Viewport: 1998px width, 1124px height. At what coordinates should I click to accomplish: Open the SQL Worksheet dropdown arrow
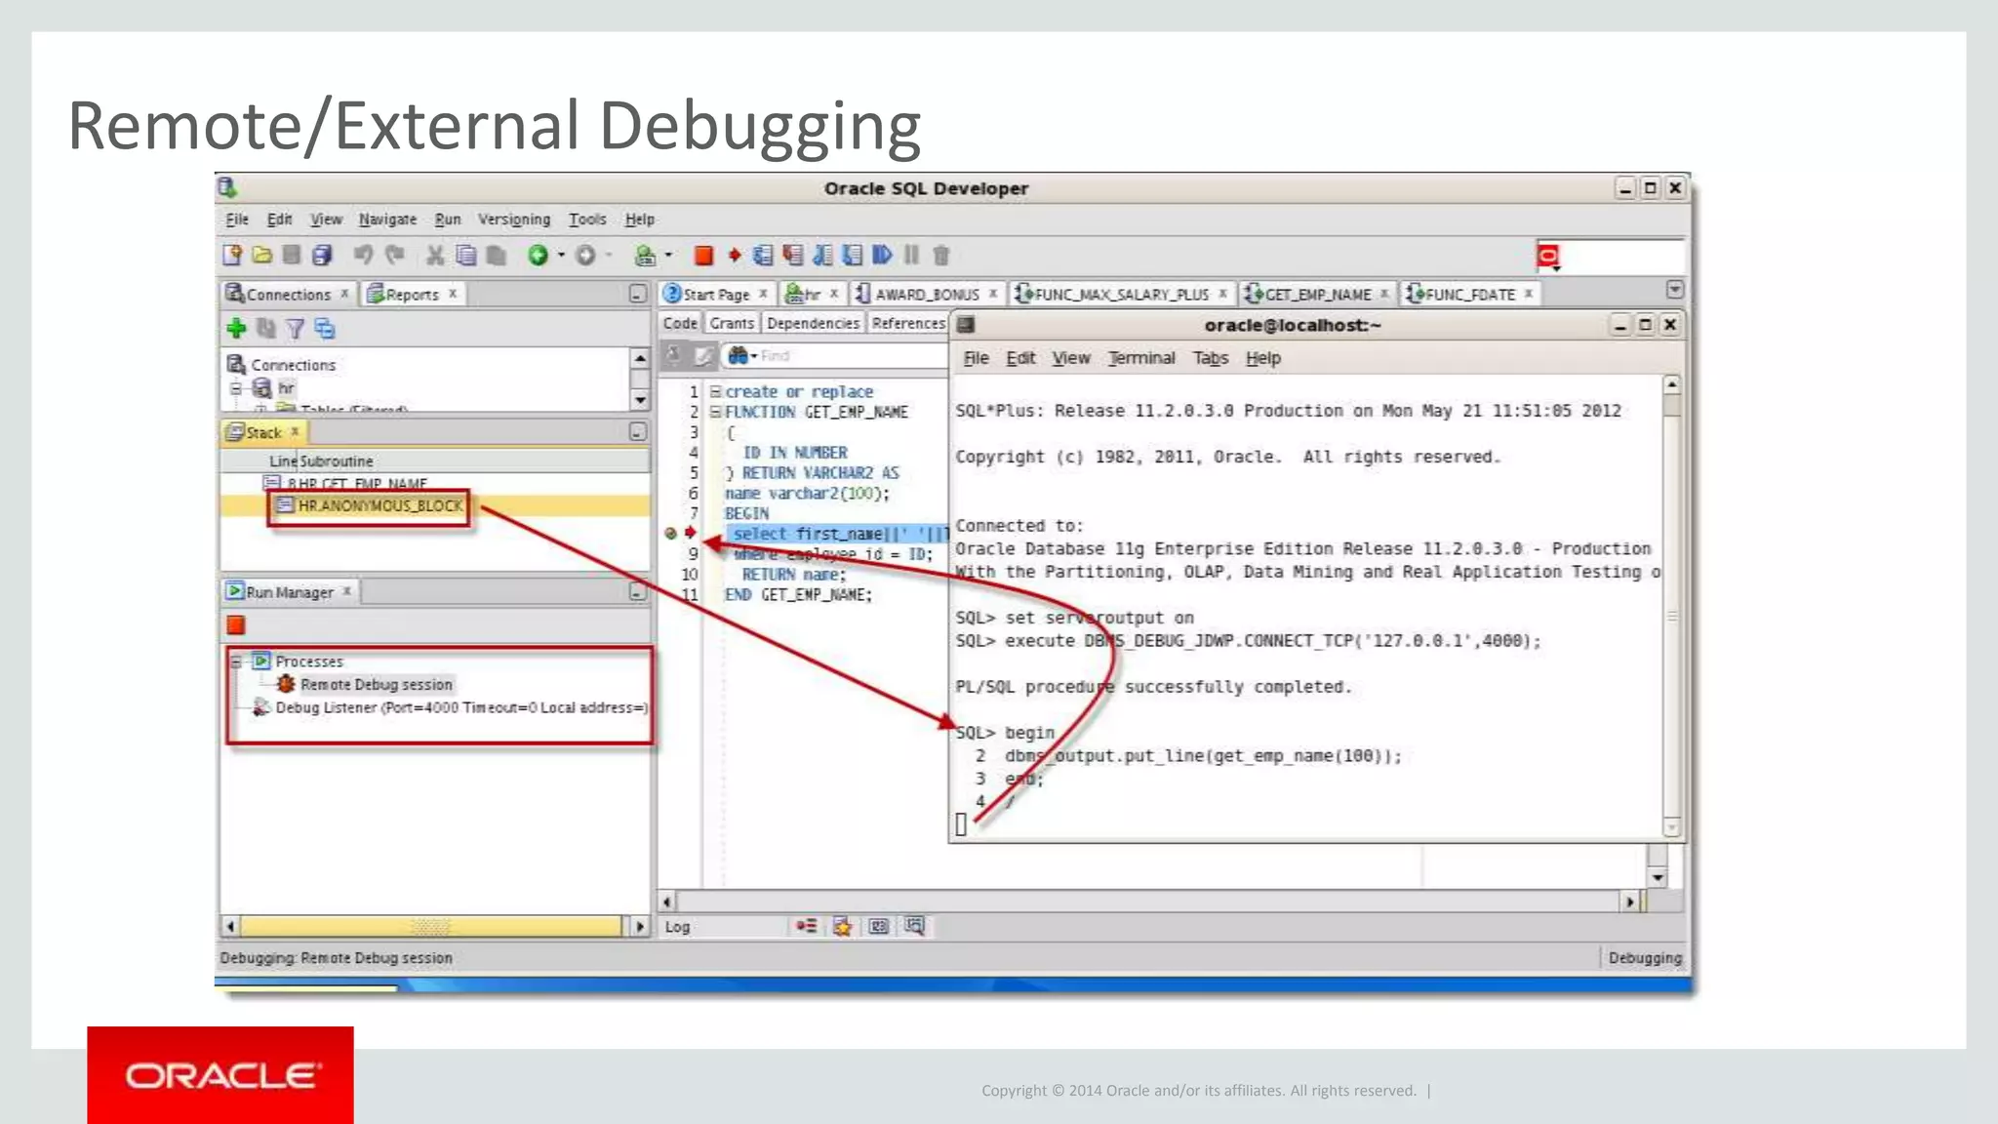[668, 256]
